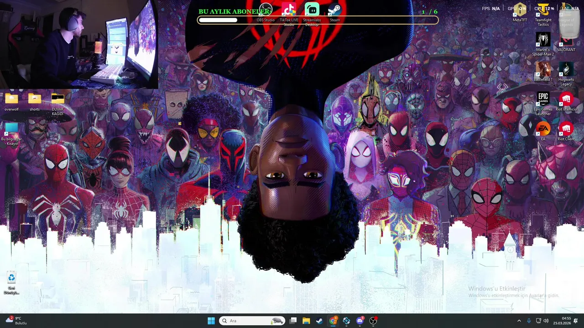Image resolution: width=584 pixels, height=328 pixels.
Task: Select the MetaTFT desktop shortcut
Action: click(x=520, y=13)
